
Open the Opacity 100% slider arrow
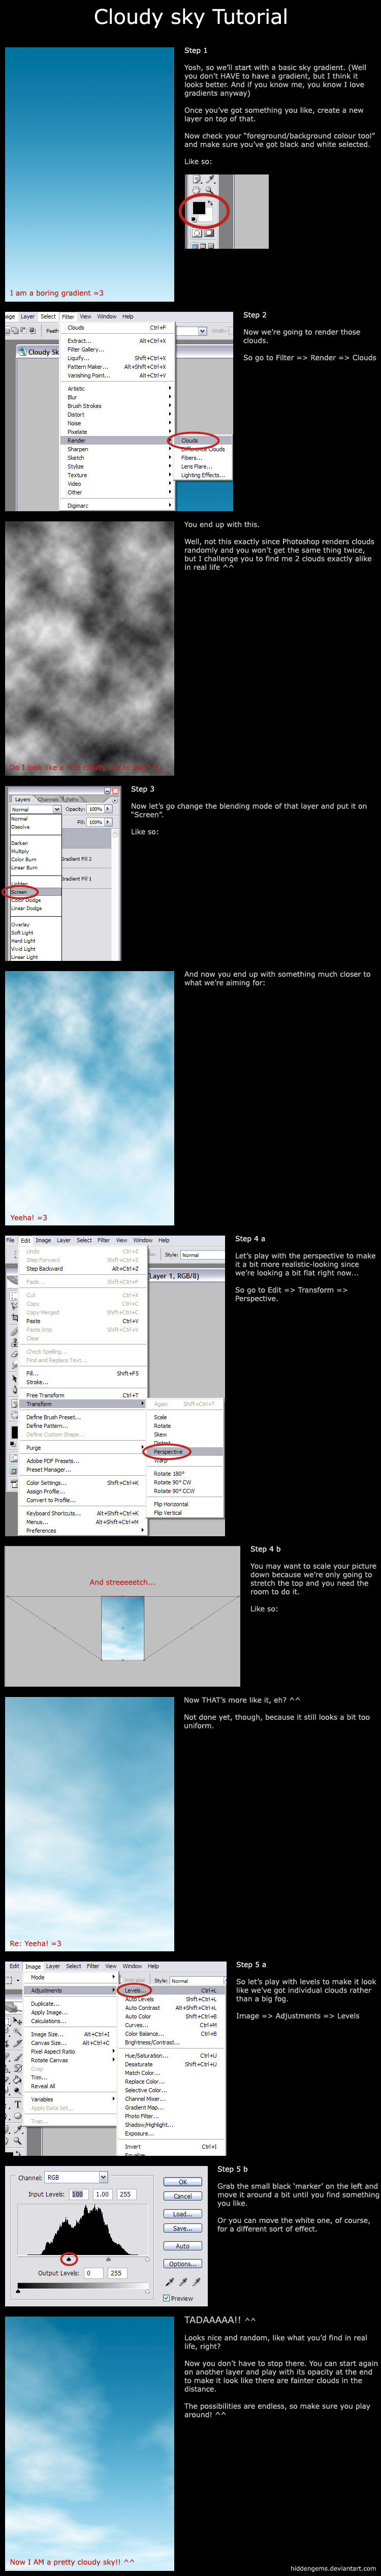[108, 809]
